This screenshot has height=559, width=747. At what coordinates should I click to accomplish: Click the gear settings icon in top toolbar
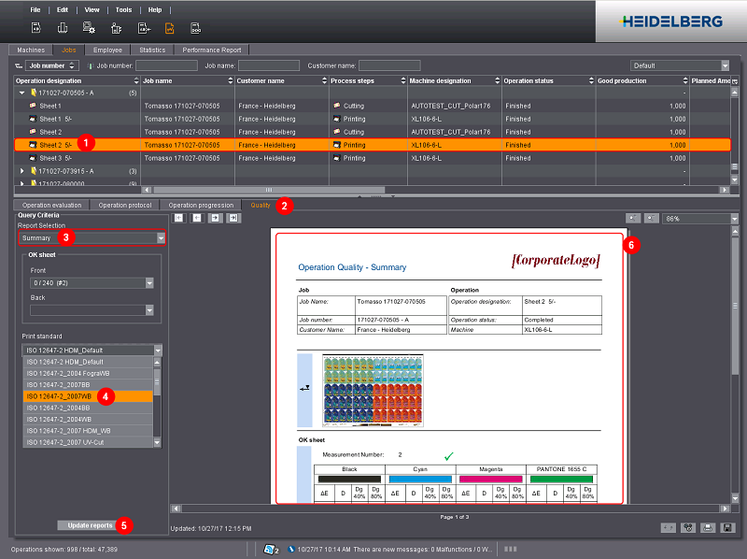pyautogui.click(x=90, y=29)
